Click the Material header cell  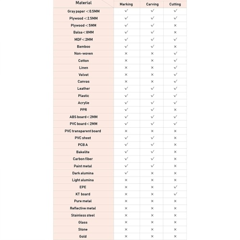(x=84, y=3)
